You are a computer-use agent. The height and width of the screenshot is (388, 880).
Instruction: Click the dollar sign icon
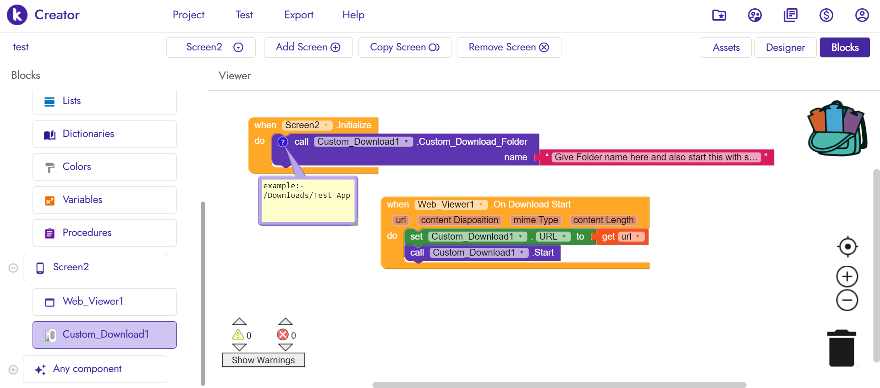point(826,15)
